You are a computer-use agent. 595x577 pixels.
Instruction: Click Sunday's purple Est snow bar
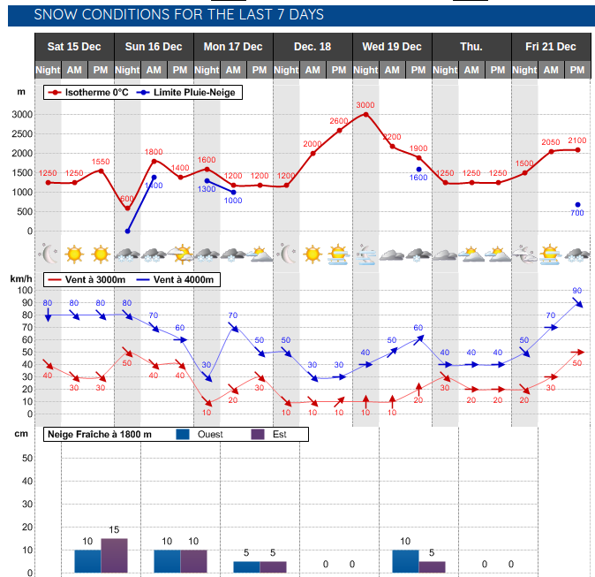pyautogui.click(x=194, y=561)
